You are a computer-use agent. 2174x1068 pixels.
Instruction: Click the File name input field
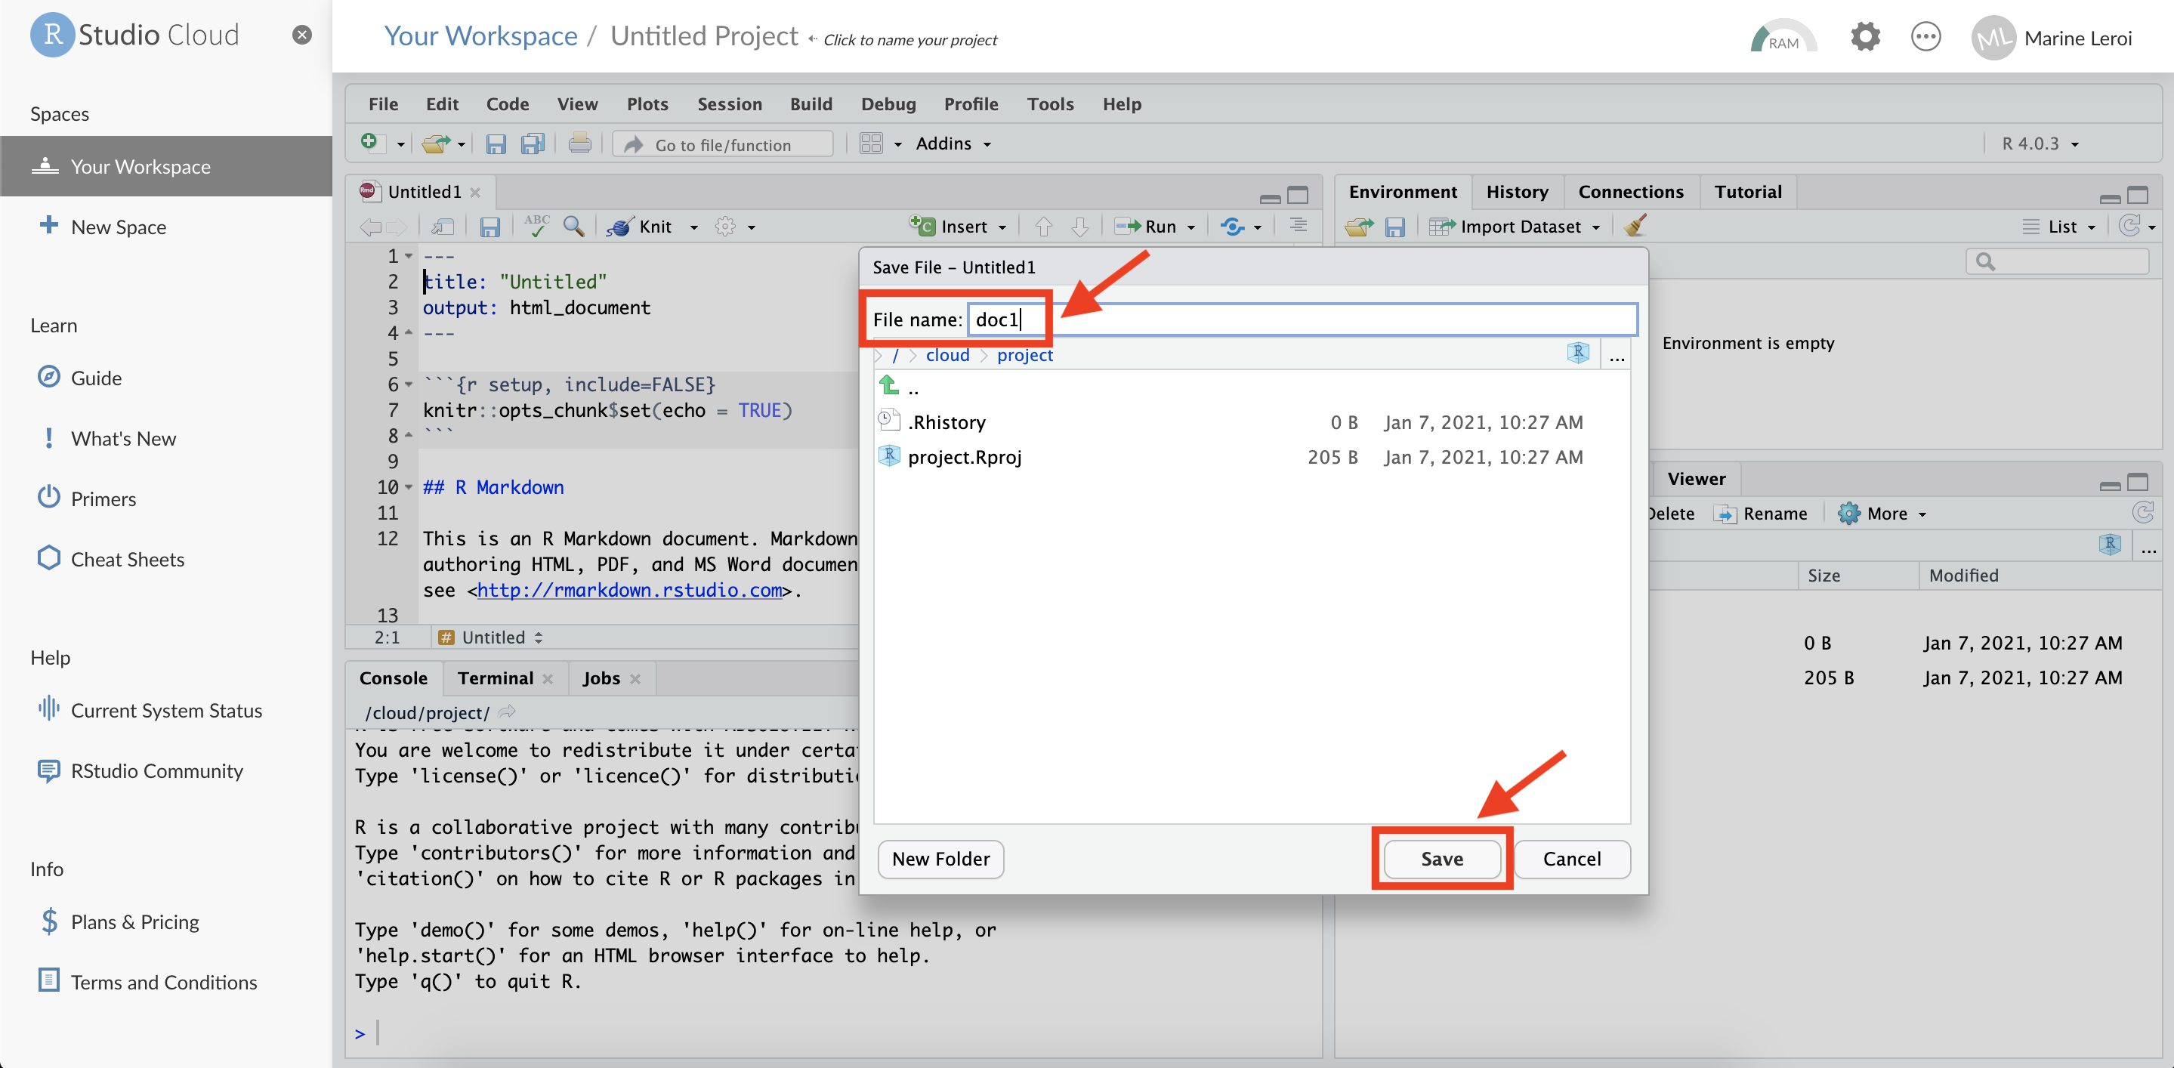[x=1302, y=319]
